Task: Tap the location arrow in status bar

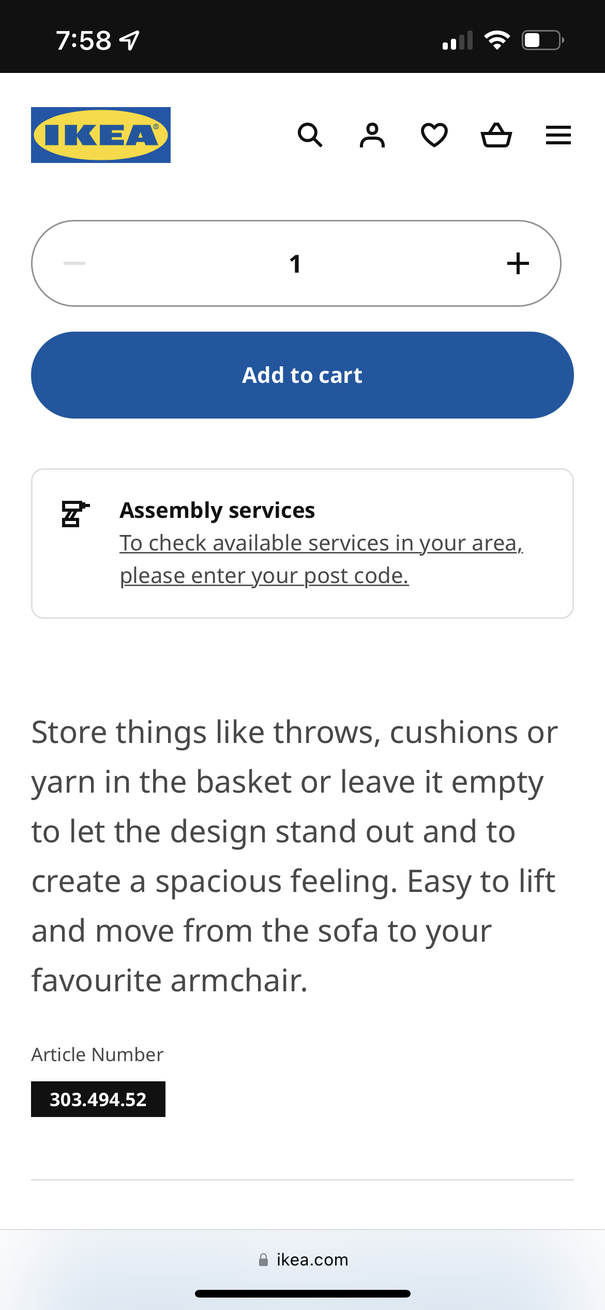Action: click(x=129, y=40)
